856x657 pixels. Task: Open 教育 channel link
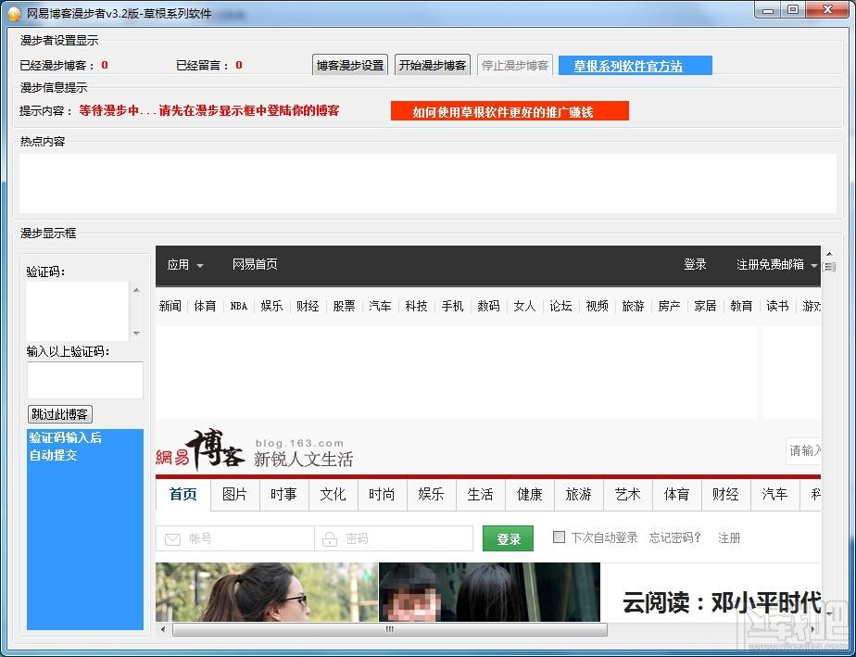coord(741,306)
